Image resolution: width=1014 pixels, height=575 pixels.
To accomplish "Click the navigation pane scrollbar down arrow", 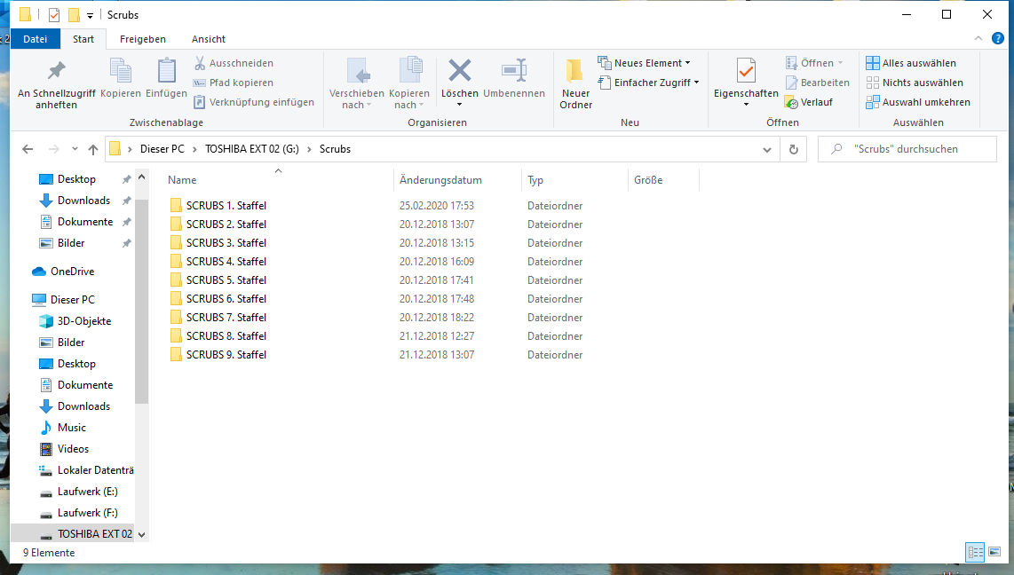I will [142, 535].
